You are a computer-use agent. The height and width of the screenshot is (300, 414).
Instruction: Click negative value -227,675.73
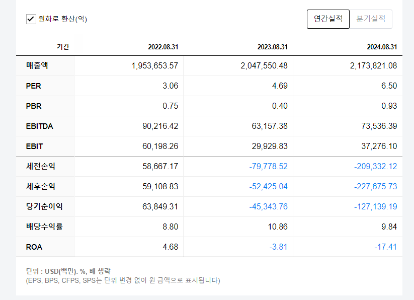(375, 186)
